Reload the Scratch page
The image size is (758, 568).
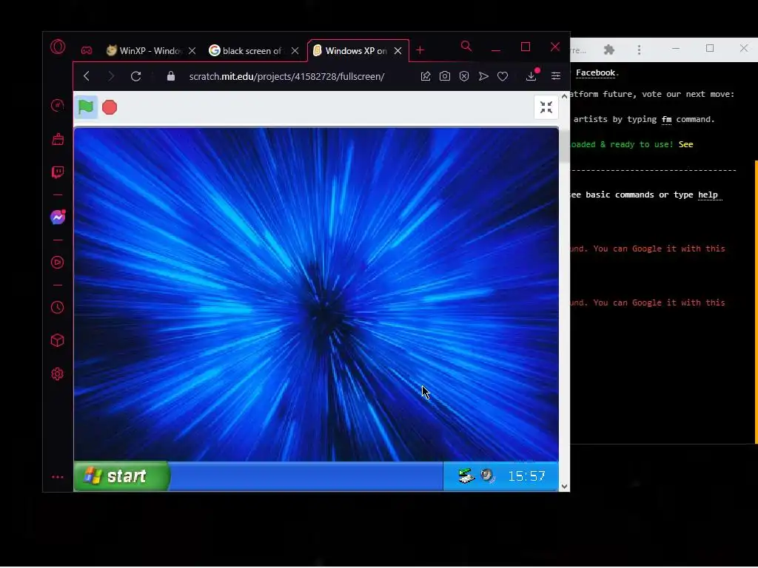click(x=136, y=76)
